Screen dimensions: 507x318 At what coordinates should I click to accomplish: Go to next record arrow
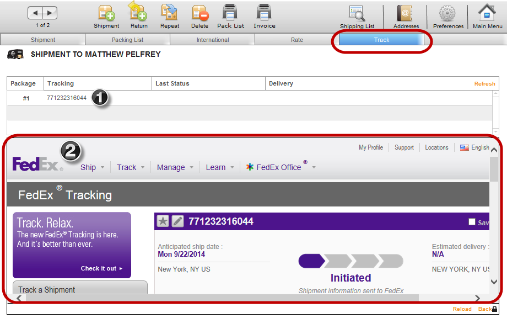50,13
